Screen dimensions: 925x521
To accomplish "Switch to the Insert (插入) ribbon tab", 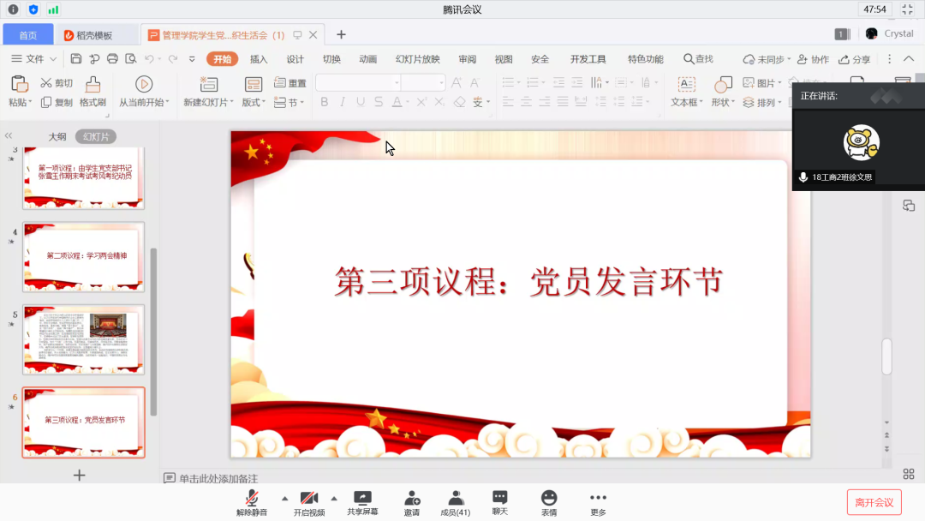I will (259, 59).
